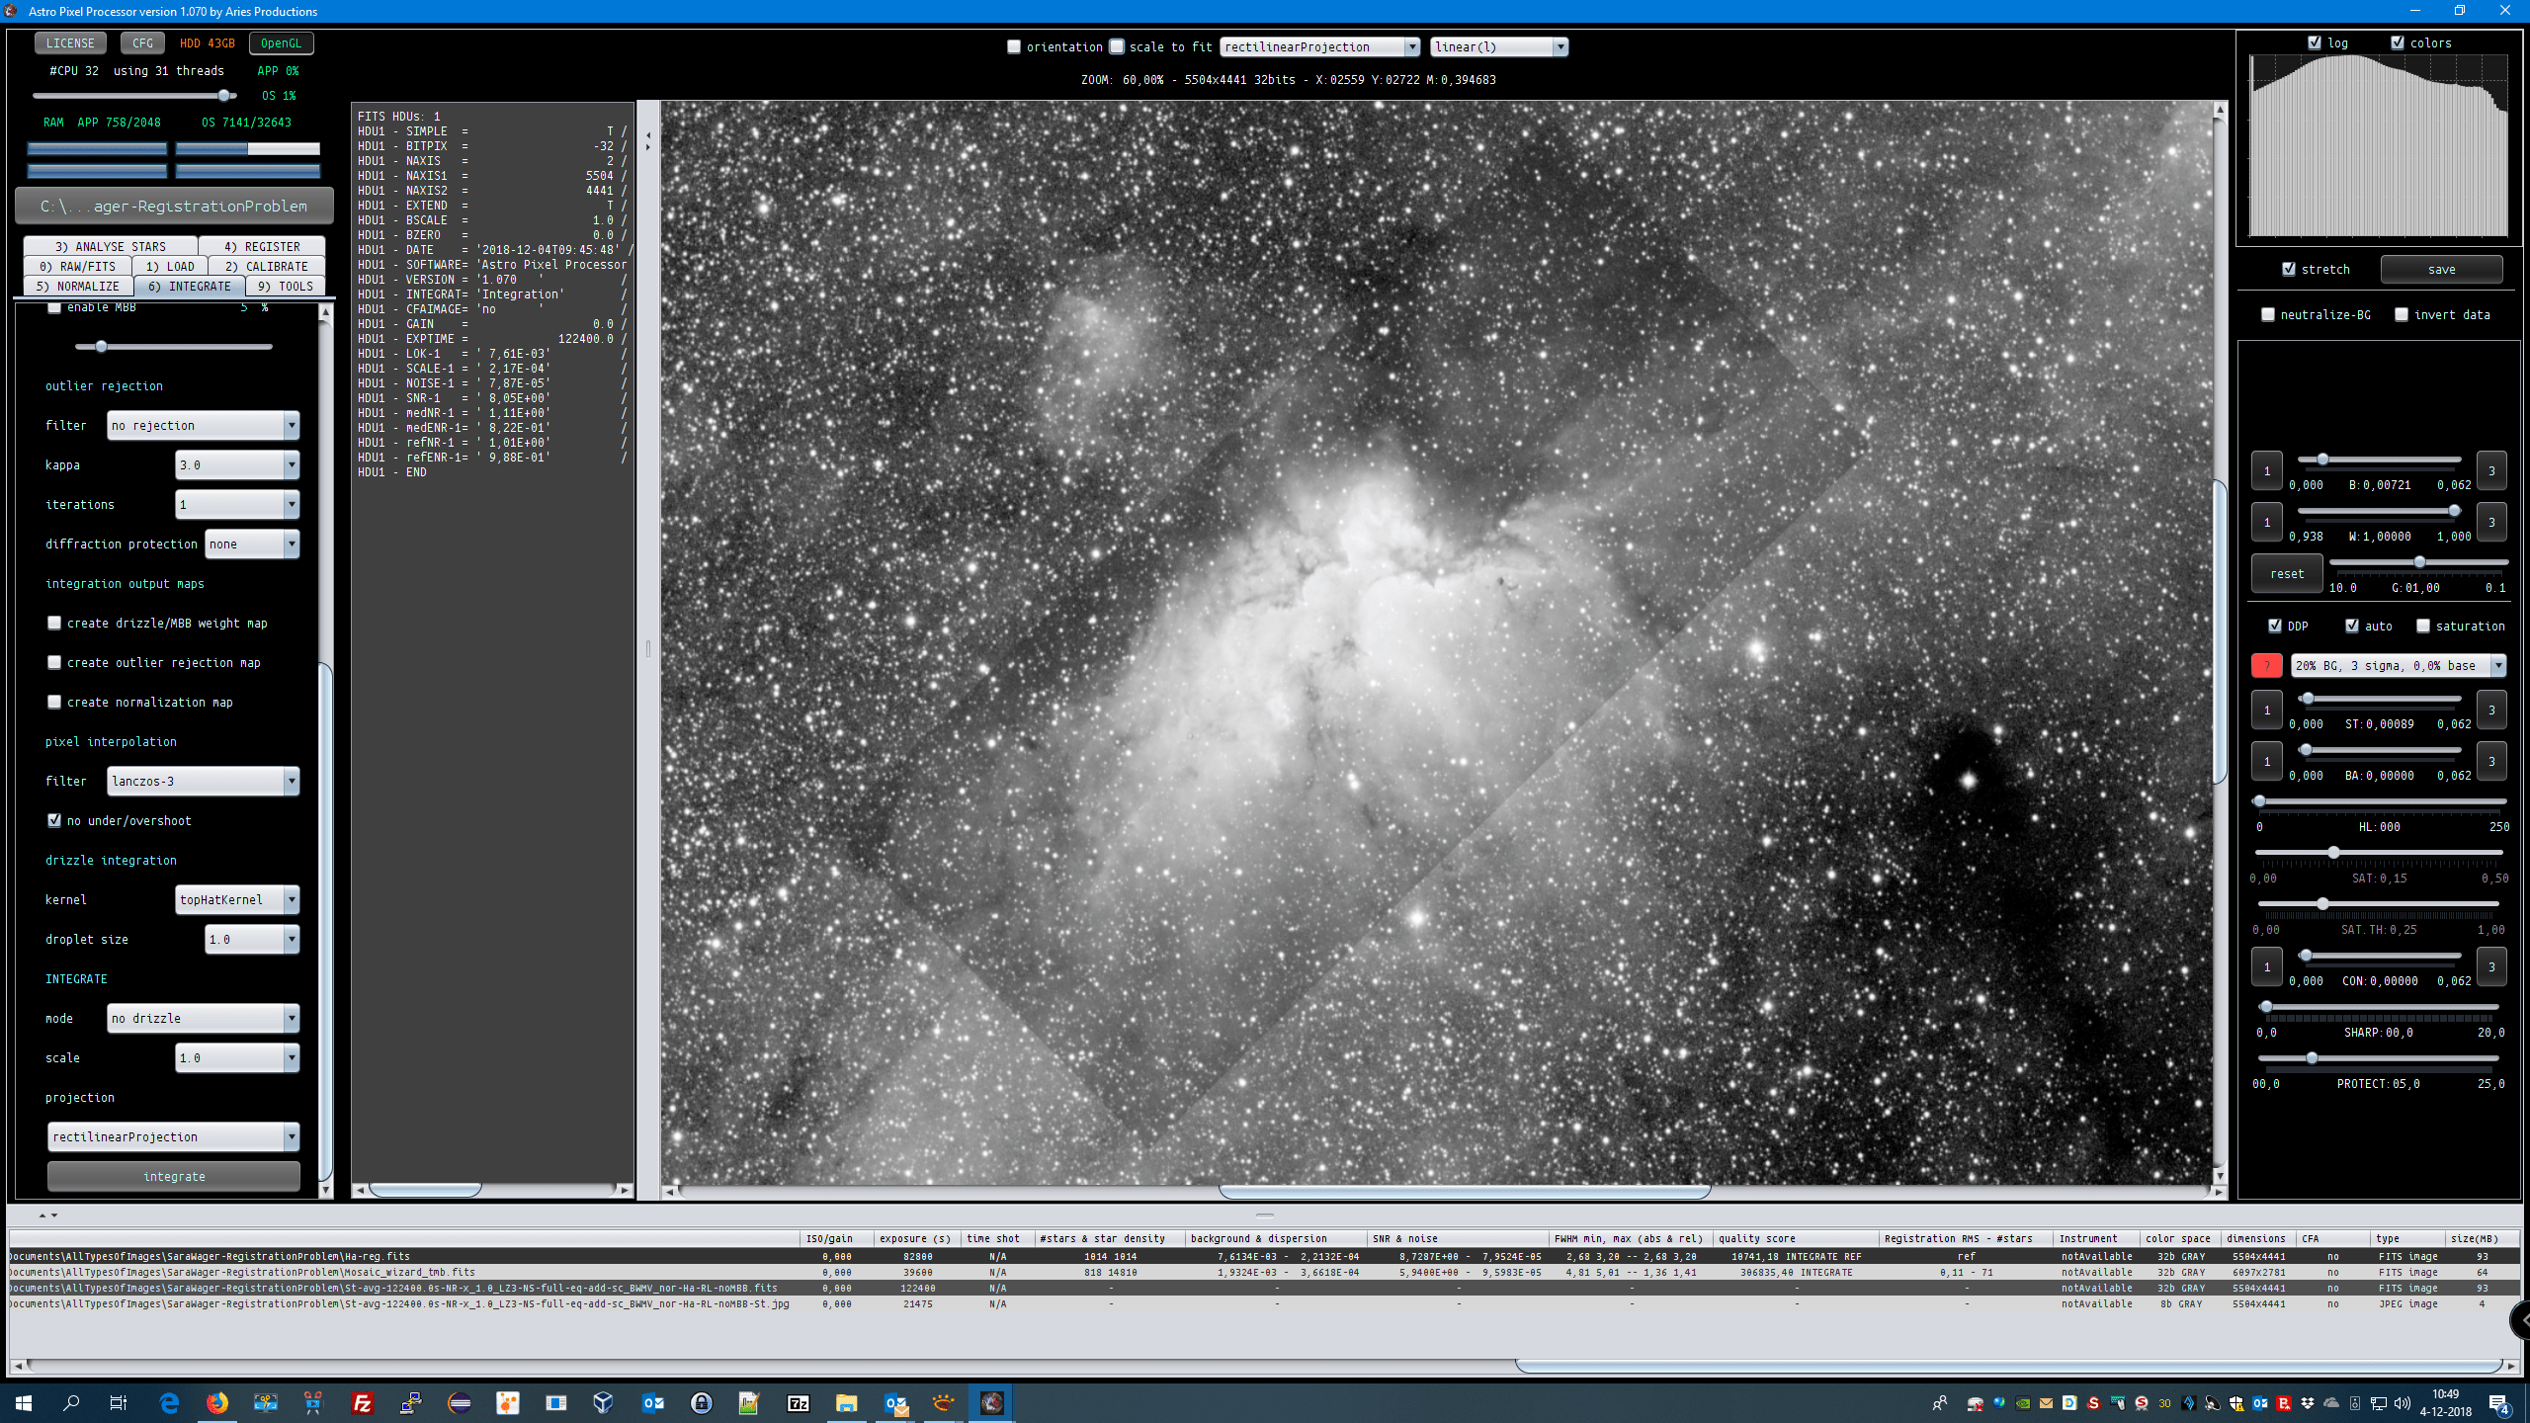Viewport: 2530px width, 1423px height.
Task: Click the up arrow above the file list
Action: pyautogui.click(x=42, y=1214)
